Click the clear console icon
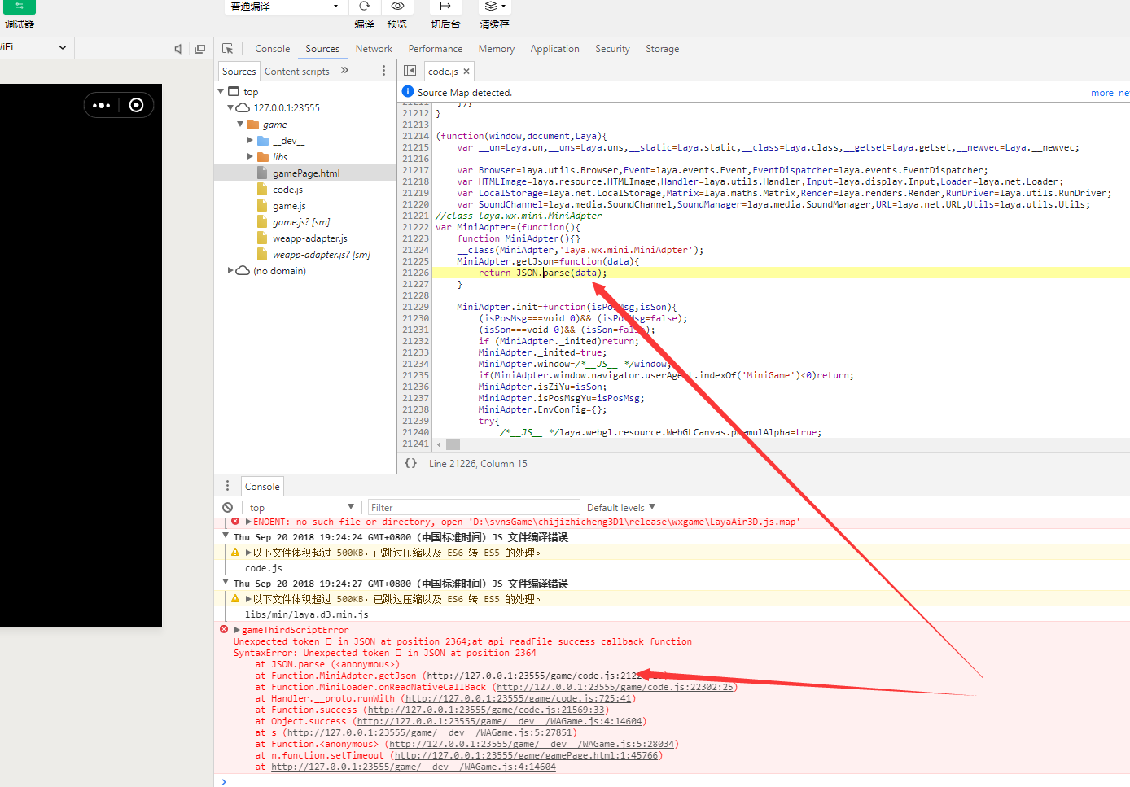The height and width of the screenshot is (787, 1130). 228,507
